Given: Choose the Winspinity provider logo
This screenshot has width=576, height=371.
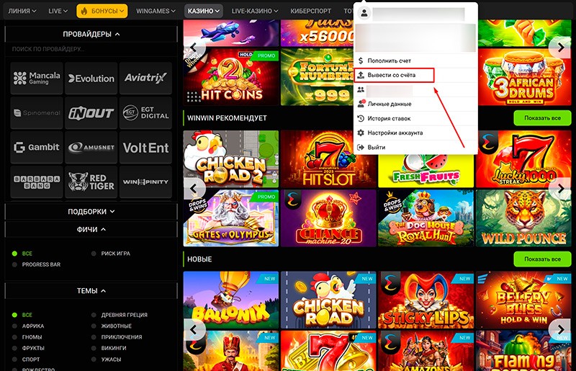Looking at the screenshot, I should click(145, 182).
